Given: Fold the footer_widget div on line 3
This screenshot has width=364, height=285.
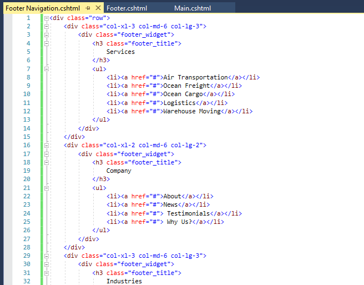Looking at the screenshot, I should [x=46, y=34].
